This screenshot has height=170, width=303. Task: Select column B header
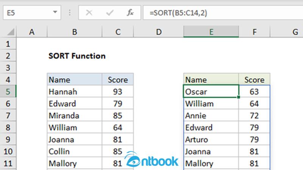tap(74, 32)
